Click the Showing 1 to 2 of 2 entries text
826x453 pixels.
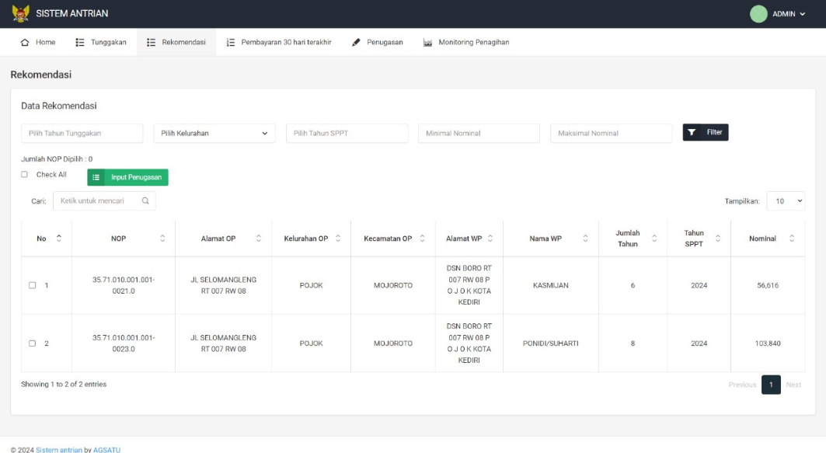64,385
